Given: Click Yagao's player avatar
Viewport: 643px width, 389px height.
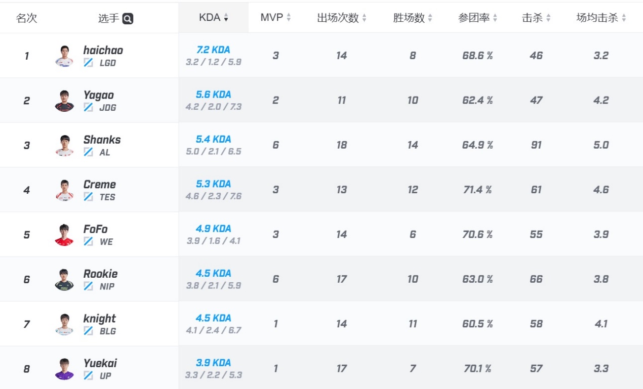Looking at the screenshot, I should point(64,101).
